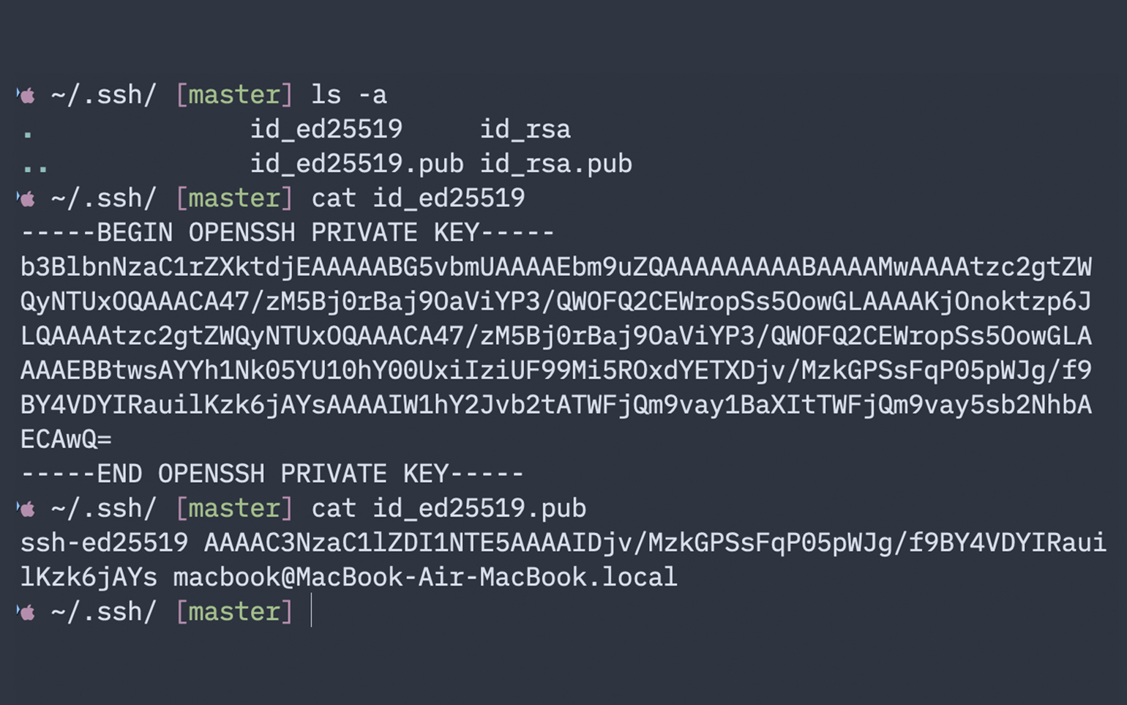
Task: Click the macbook@MacBook-Air-MacBook.local host text
Action: 425,578
